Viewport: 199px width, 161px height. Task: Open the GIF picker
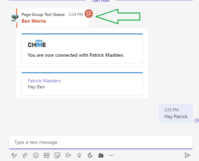(47, 155)
